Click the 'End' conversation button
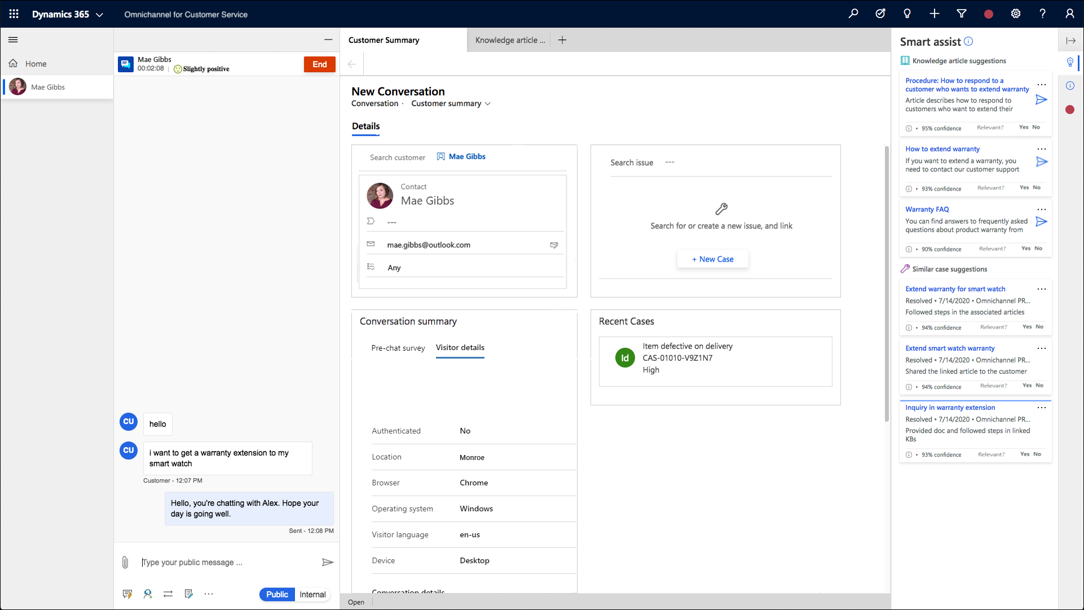 pyautogui.click(x=319, y=63)
